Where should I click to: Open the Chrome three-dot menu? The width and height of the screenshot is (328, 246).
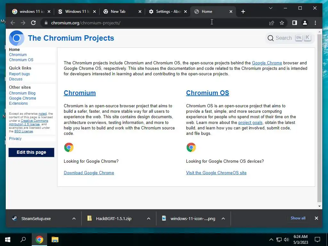pyautogui.click(x=315, y=23)
